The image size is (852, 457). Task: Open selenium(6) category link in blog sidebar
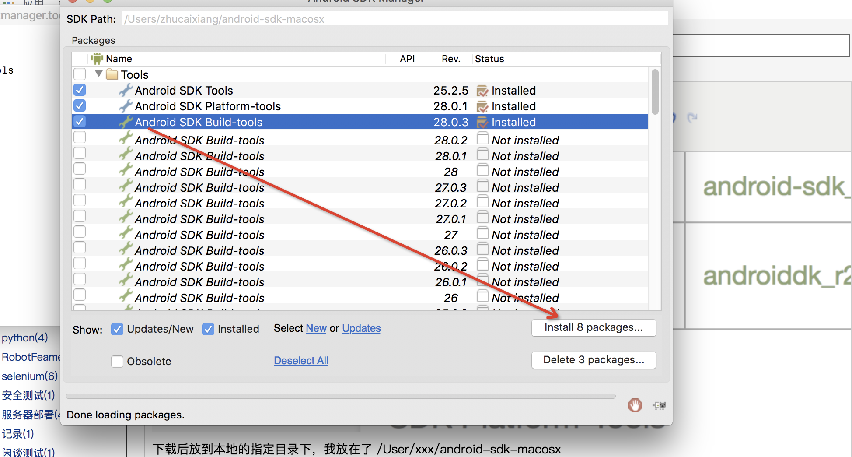tap(30, 376)
